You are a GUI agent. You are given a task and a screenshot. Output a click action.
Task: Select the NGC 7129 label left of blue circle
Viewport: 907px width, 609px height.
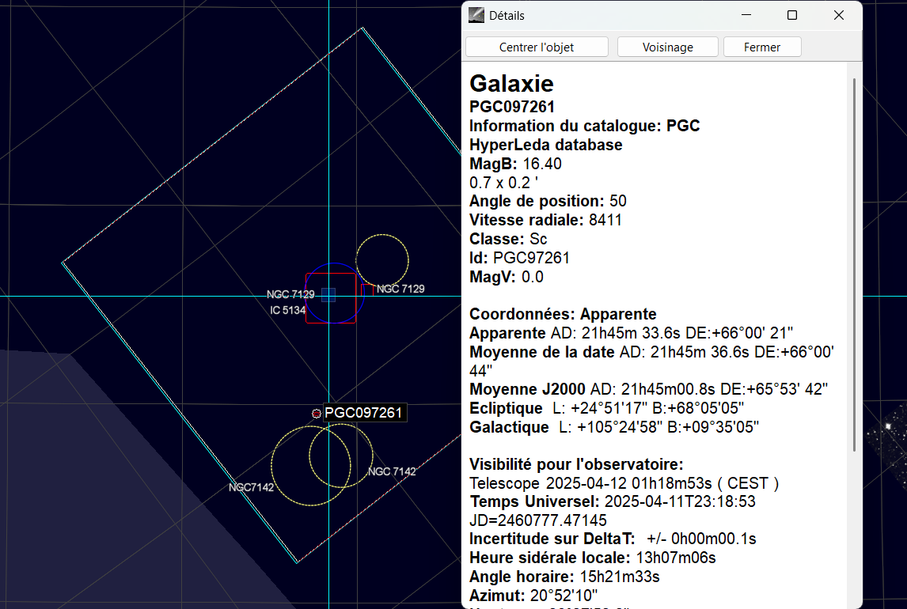pos(290,294)
